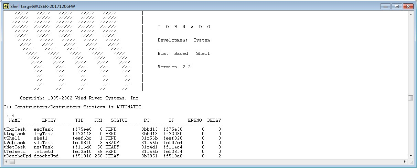The image size is (417, 168).
Task: Click the vertical scrollbar thumb
Action: pyautogui.click(x=410, y=98)
